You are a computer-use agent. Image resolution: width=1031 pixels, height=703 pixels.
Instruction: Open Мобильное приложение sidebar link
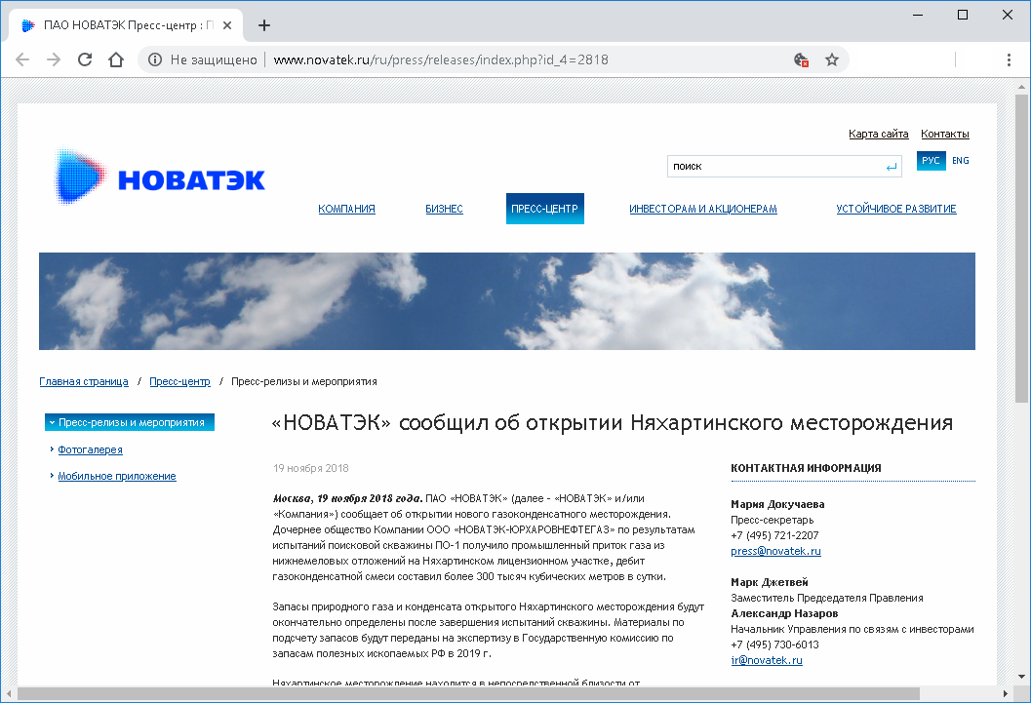coord(117,477)
